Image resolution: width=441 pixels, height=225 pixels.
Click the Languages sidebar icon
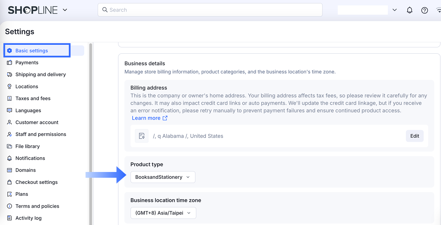pos(10,110)
